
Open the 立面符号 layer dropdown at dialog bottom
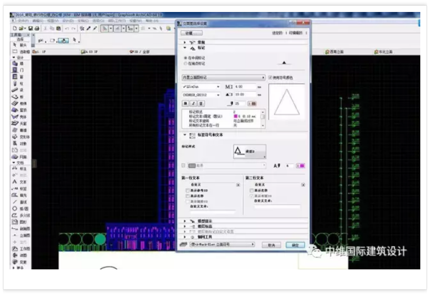(222, 244)
